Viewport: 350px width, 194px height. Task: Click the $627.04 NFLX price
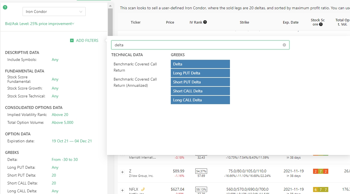point(178,189)
